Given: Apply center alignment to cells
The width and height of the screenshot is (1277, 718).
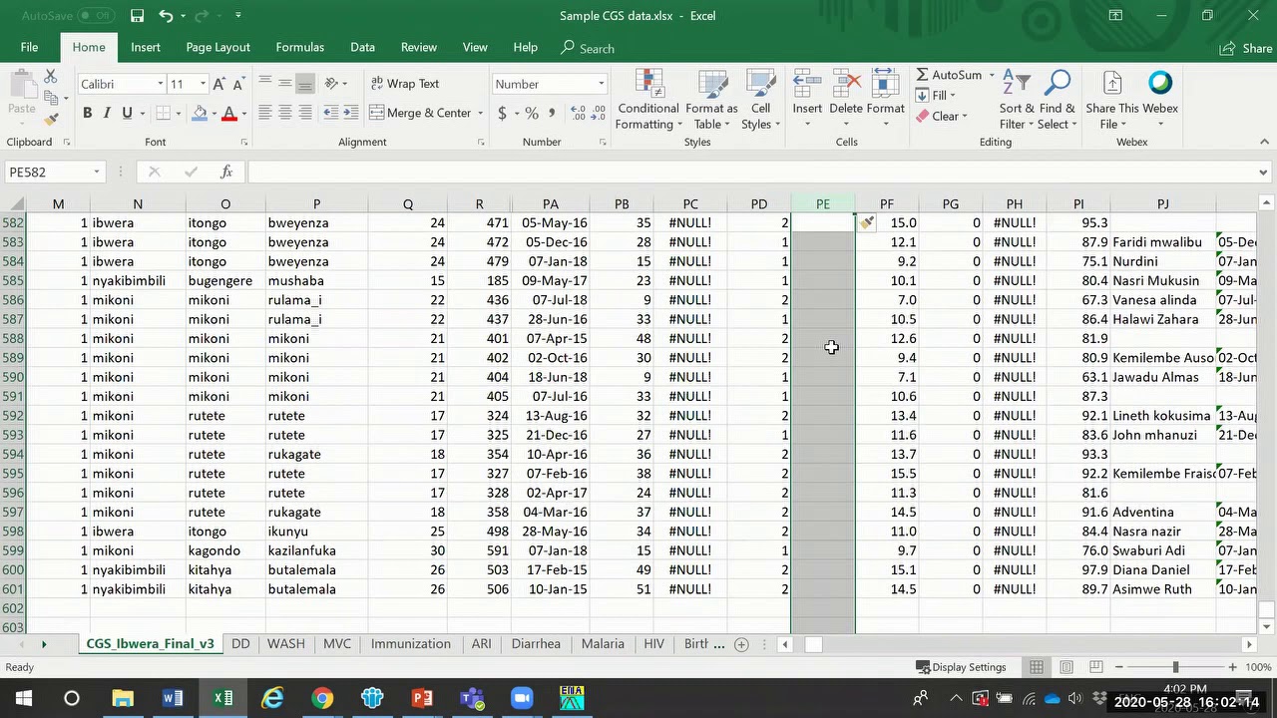Looking at the screenshot, I should (285, 113).
